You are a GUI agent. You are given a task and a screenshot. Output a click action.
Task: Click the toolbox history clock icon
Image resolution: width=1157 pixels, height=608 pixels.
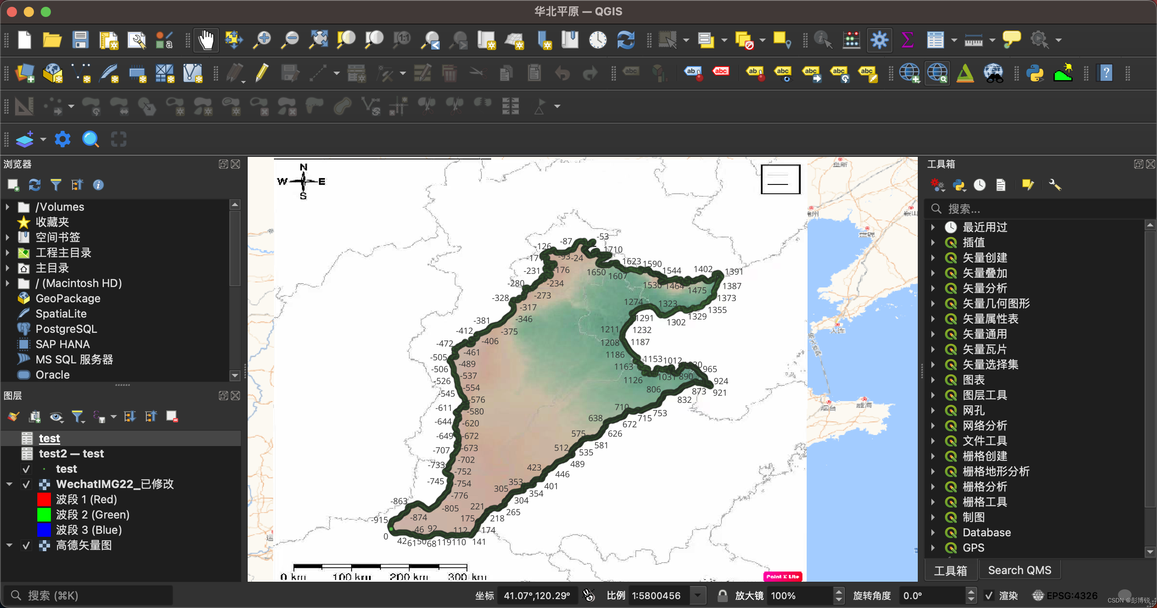pos(980,185)
